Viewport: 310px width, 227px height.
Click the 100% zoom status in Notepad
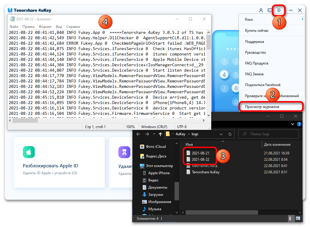[x=130, y=127]
